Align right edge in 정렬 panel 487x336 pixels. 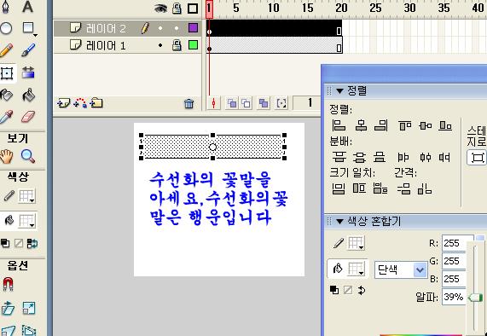pos(380,125)
